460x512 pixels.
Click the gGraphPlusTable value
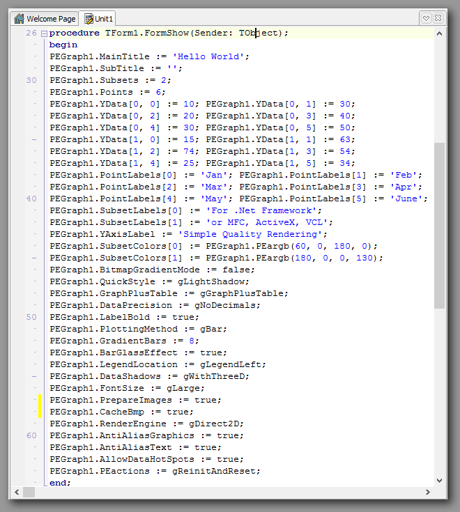pyautogui.click(x=241, y=293)
